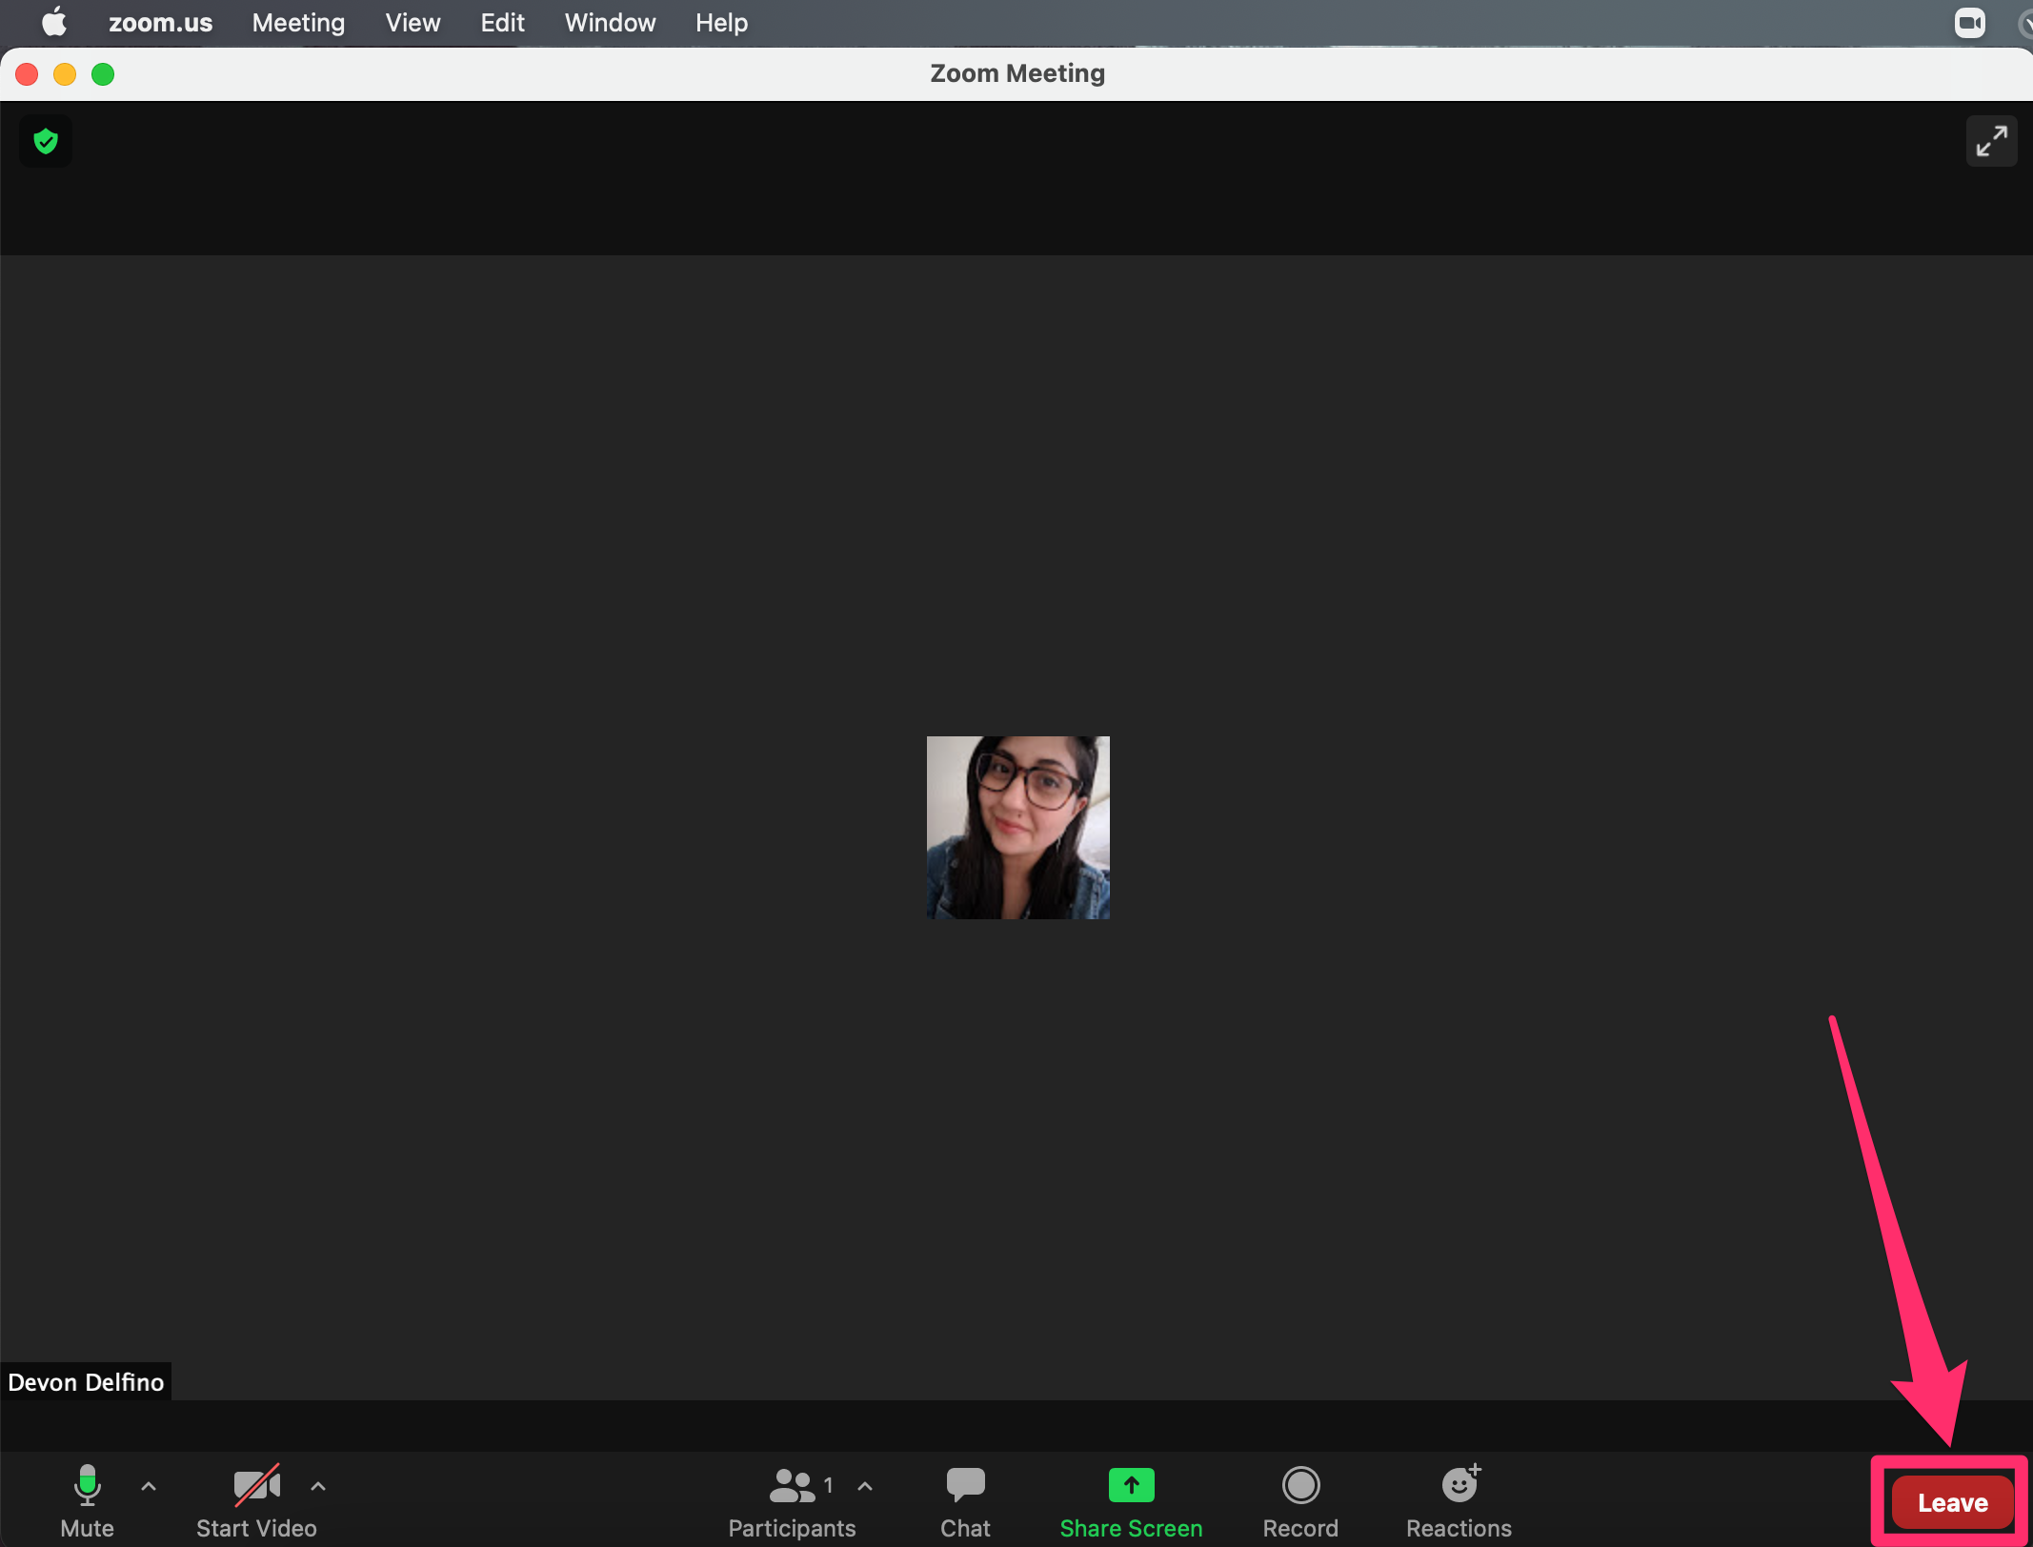Click the Mute microphone icon
Image resolution: width=2033 pixels, height=1547 pixels.
[86, 1483]
